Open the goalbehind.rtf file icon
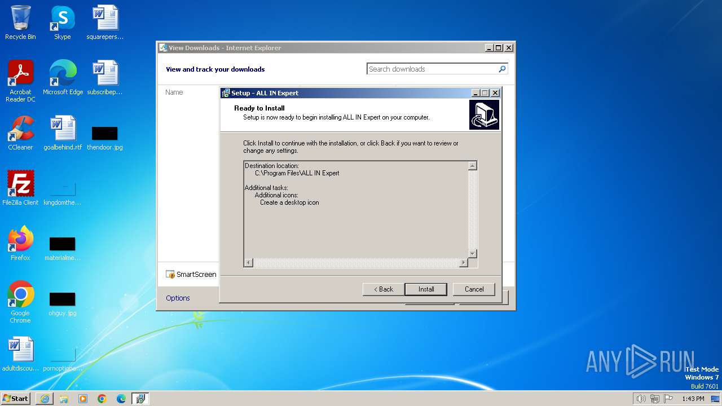The height and width of the screenshot is (406, 722). point(62,133)
